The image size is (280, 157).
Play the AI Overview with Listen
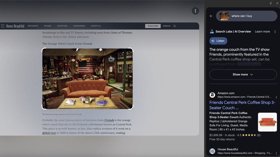tap(218, 41)
